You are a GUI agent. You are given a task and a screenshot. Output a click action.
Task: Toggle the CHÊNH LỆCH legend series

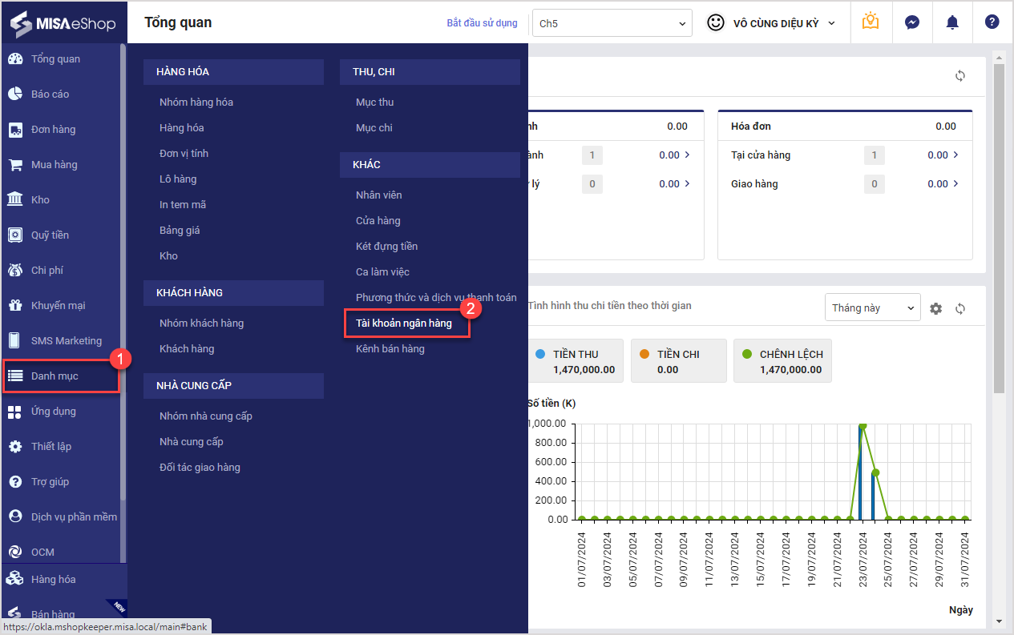782,361
